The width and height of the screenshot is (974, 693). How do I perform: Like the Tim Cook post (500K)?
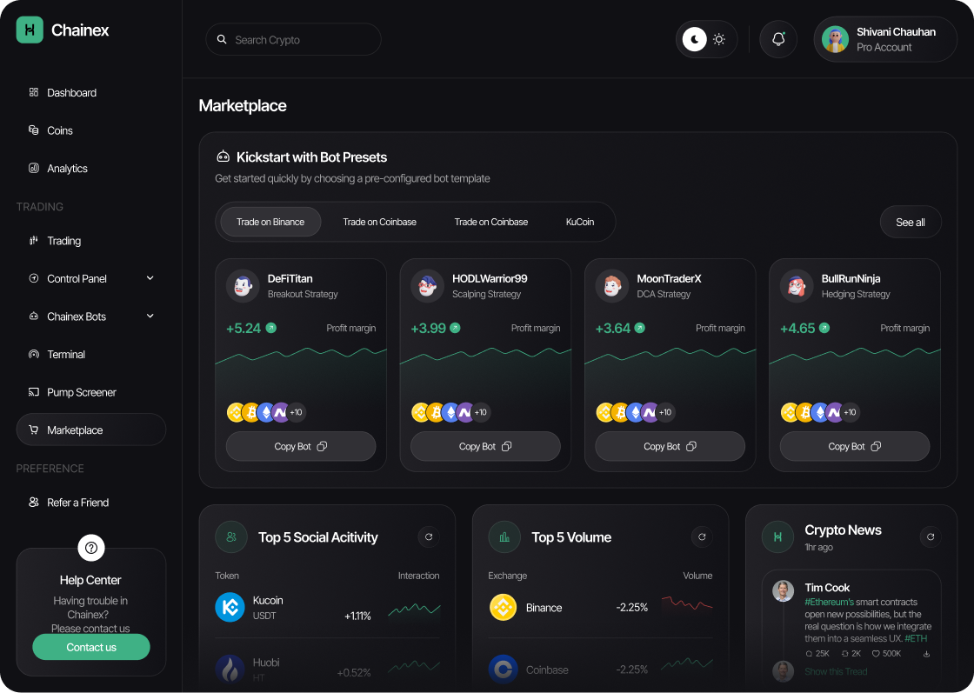tap(876, 653)
